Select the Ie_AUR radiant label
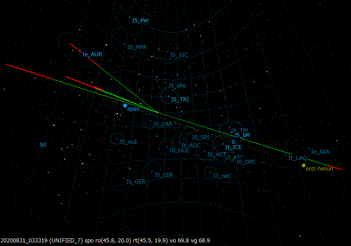The height and width of the screenshot is (246, 351). point(92,54)
